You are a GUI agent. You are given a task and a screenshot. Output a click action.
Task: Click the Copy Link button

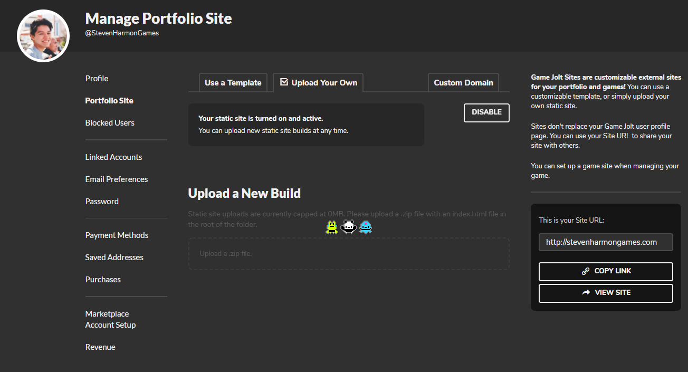[605, 271]
